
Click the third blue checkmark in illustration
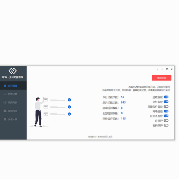[x=69, y=114]
